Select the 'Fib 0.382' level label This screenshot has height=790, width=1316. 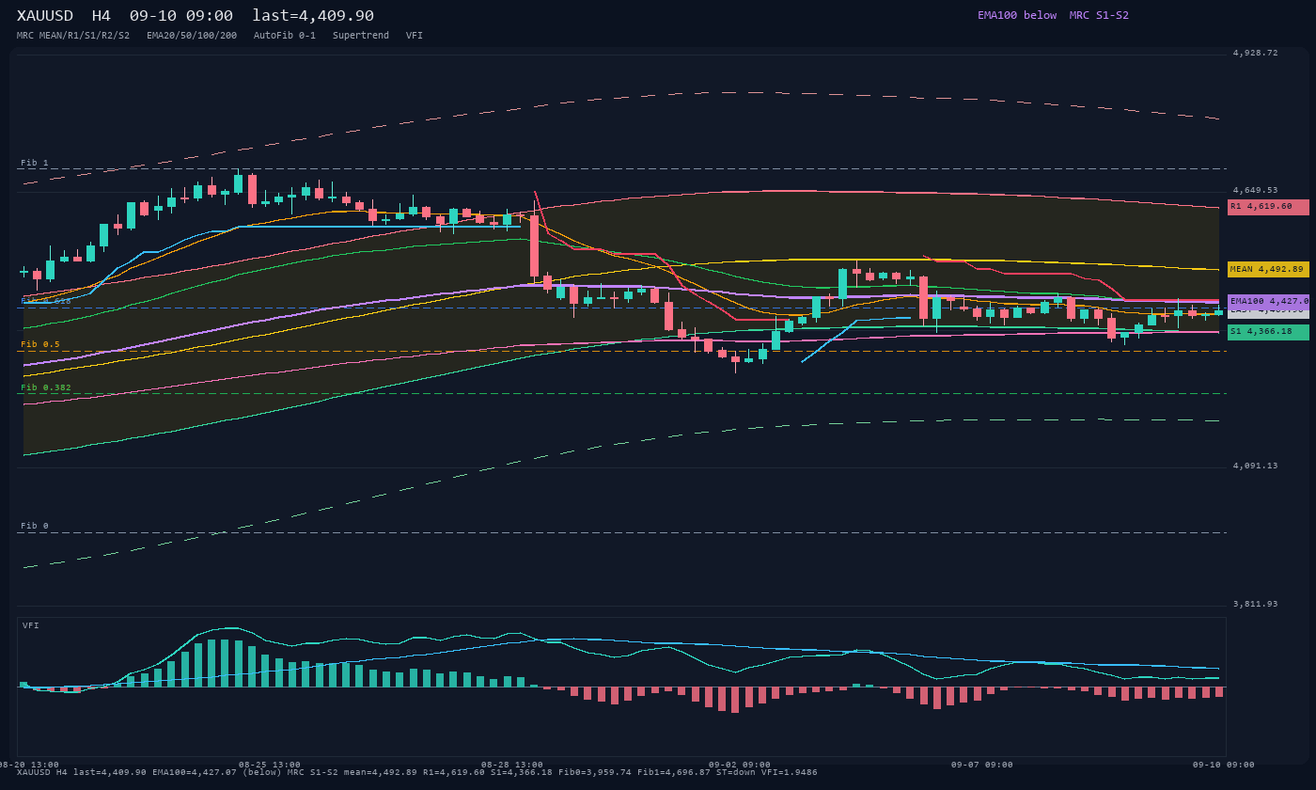[46, 387]
